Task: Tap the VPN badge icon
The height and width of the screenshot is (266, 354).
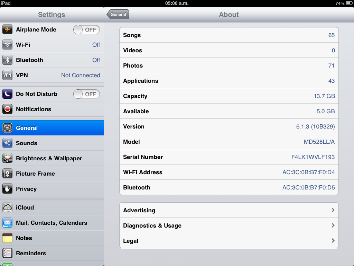Action: [8, 75]
